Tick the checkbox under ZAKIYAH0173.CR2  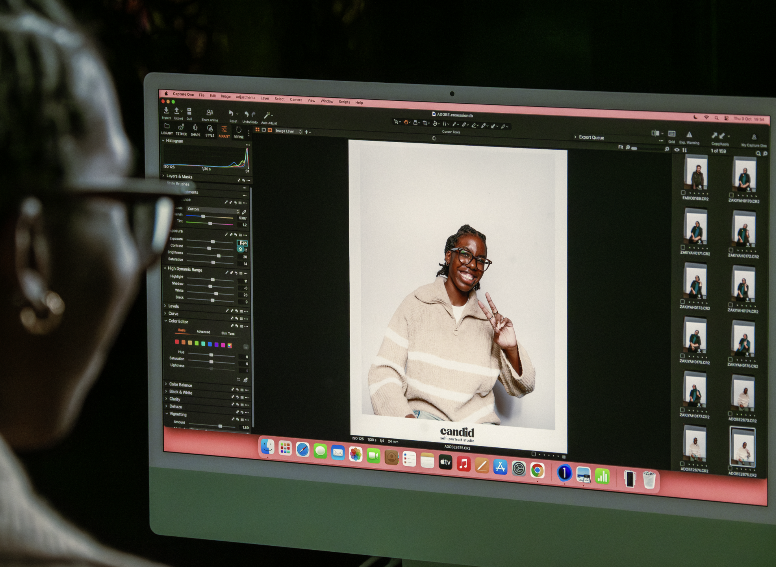pyautogui.click(x=682, y=302)
